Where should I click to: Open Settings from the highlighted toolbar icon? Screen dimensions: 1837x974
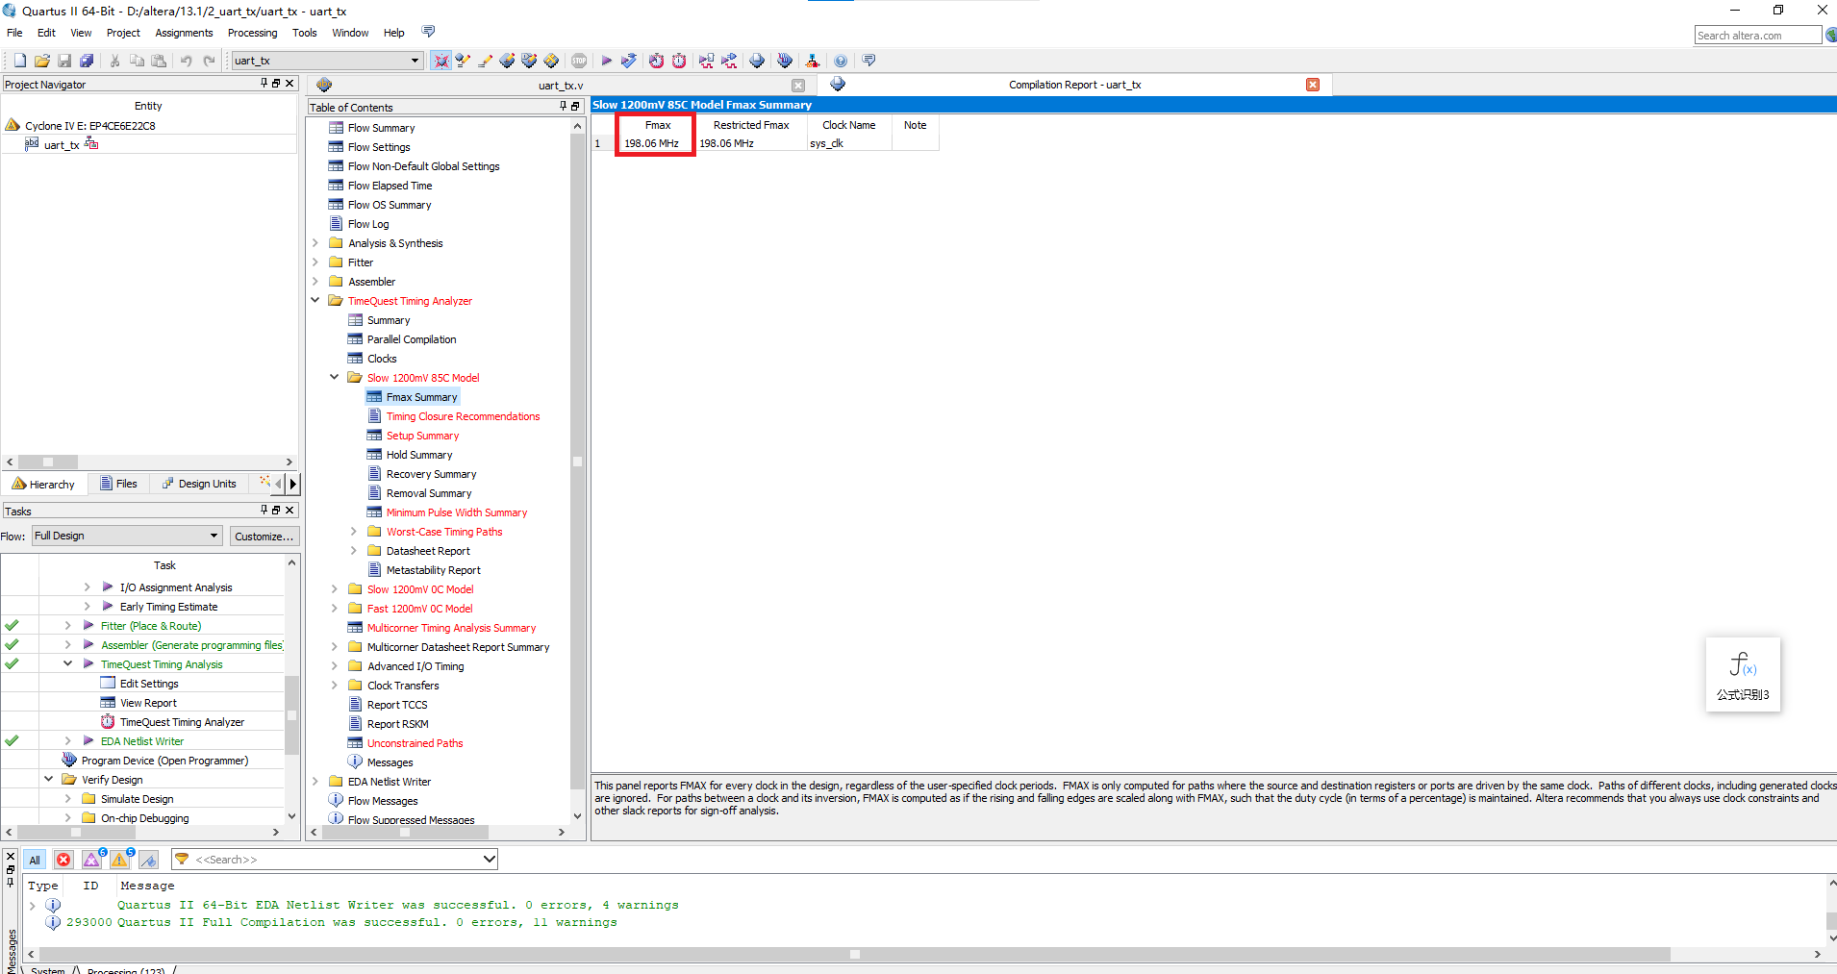pyautogui.click(x=441, y=61)
